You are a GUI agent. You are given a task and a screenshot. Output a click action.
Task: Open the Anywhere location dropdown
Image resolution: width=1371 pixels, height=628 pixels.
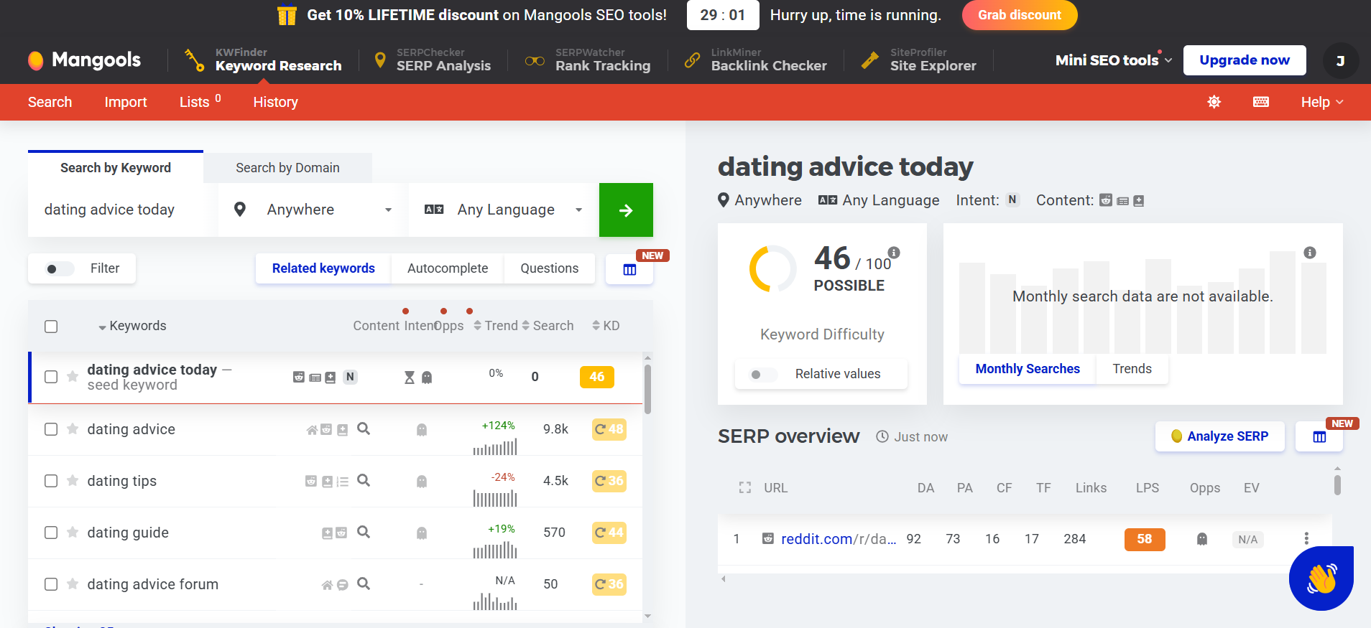tap(313, 210)
